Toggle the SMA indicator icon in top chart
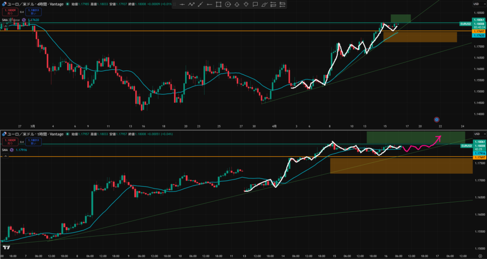The height and width of the screenshot is (259, 487). 24,20
